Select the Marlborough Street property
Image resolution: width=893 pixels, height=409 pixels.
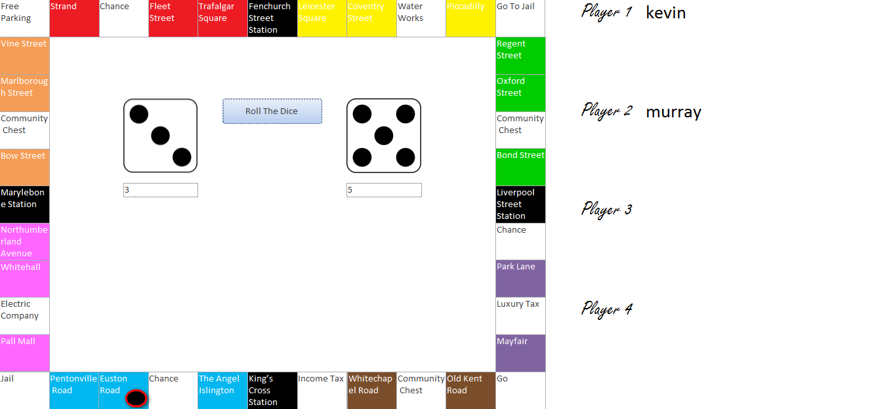[x=25, y=93]
